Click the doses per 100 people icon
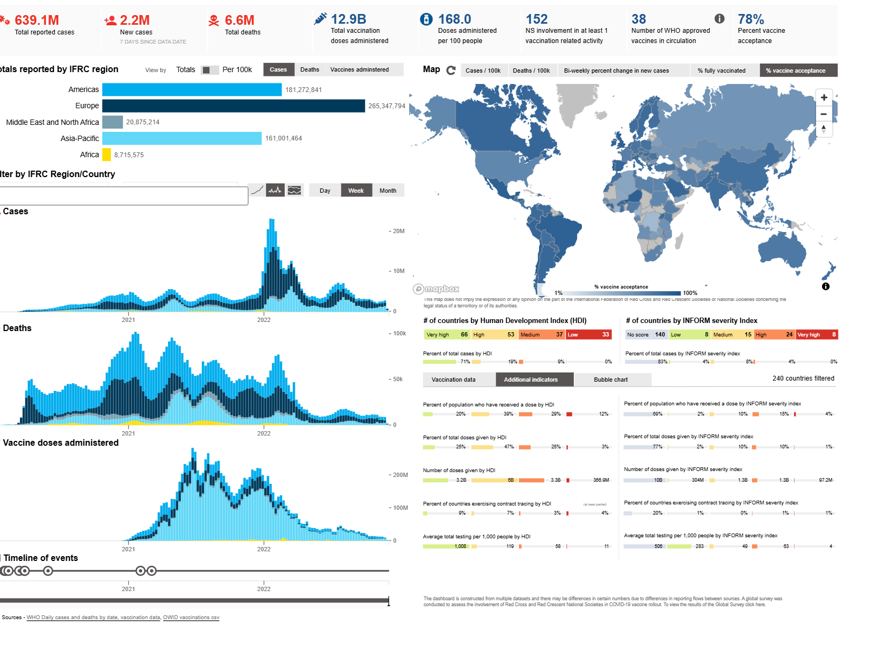Image resolution: width=885 pixels, height=660 pixels. pos(426,19)
